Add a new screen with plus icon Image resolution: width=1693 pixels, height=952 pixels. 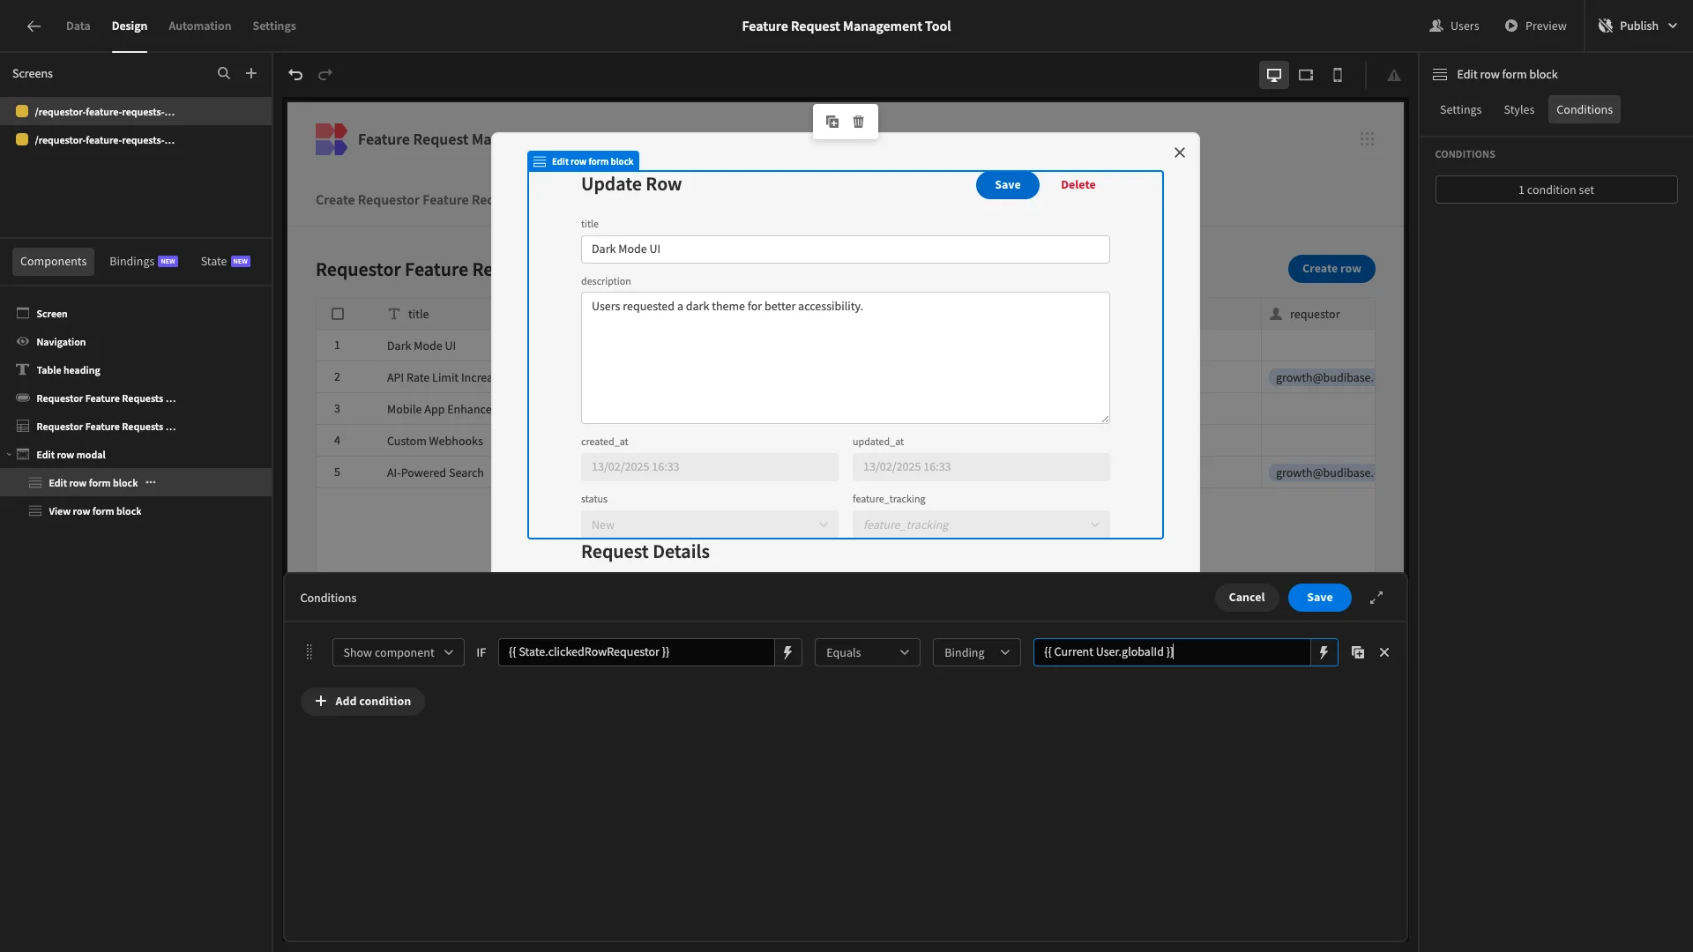251,74
